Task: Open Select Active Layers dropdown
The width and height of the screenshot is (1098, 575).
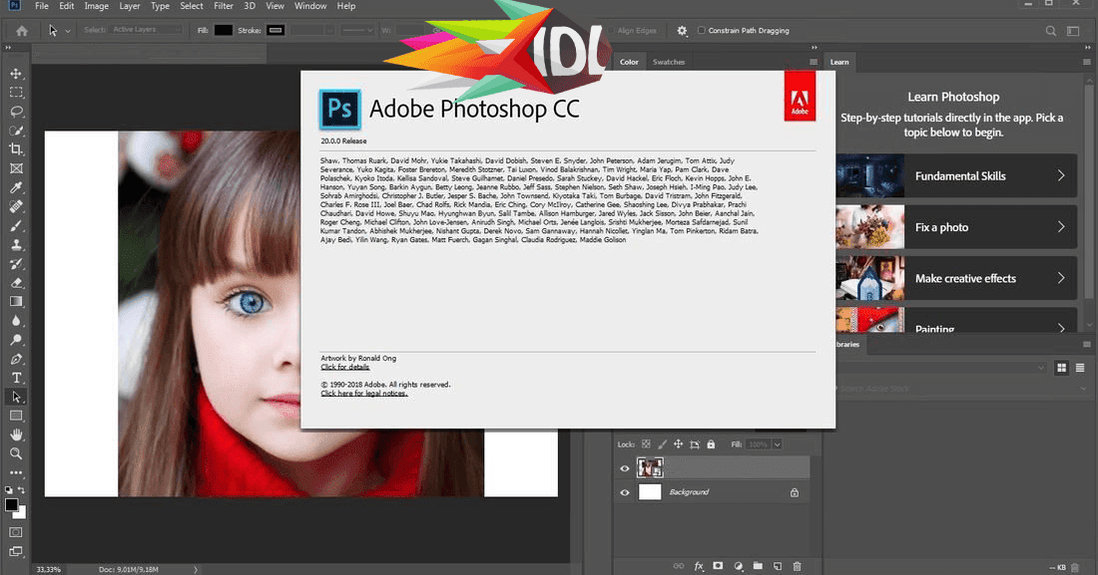Action: (x=146, y=30)
